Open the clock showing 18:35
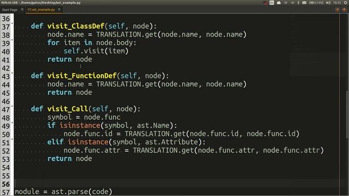This screenshot has width=349, height=196. [337, 3]
